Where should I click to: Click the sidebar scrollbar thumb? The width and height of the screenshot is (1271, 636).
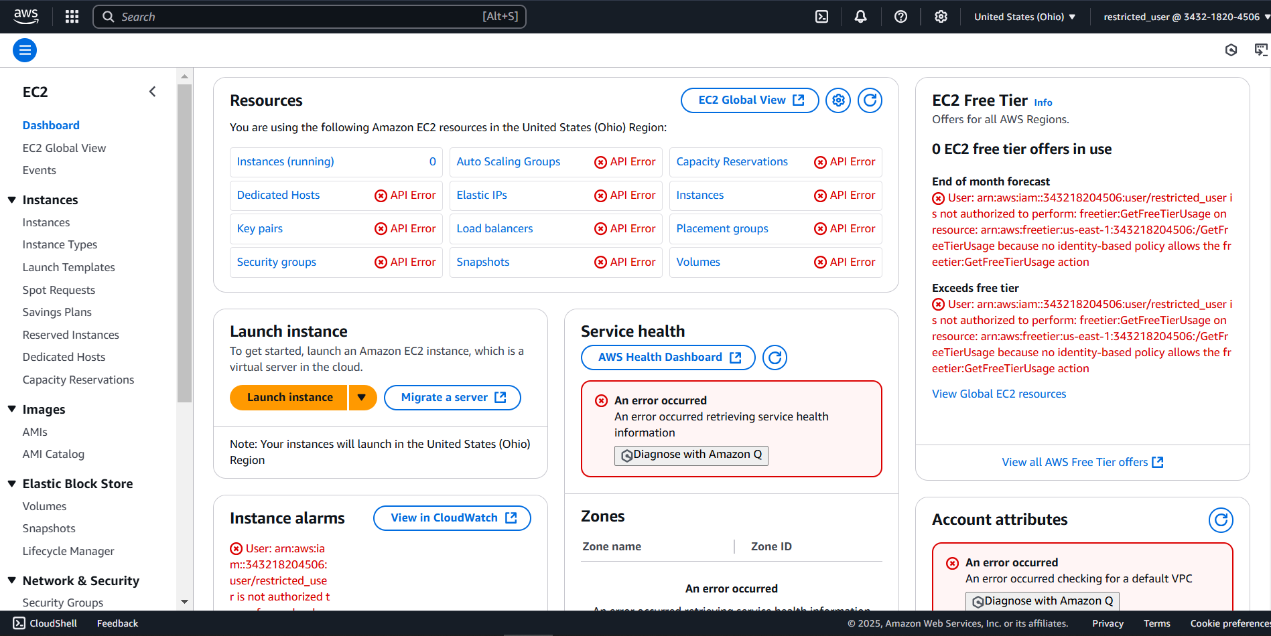point(184,244)
